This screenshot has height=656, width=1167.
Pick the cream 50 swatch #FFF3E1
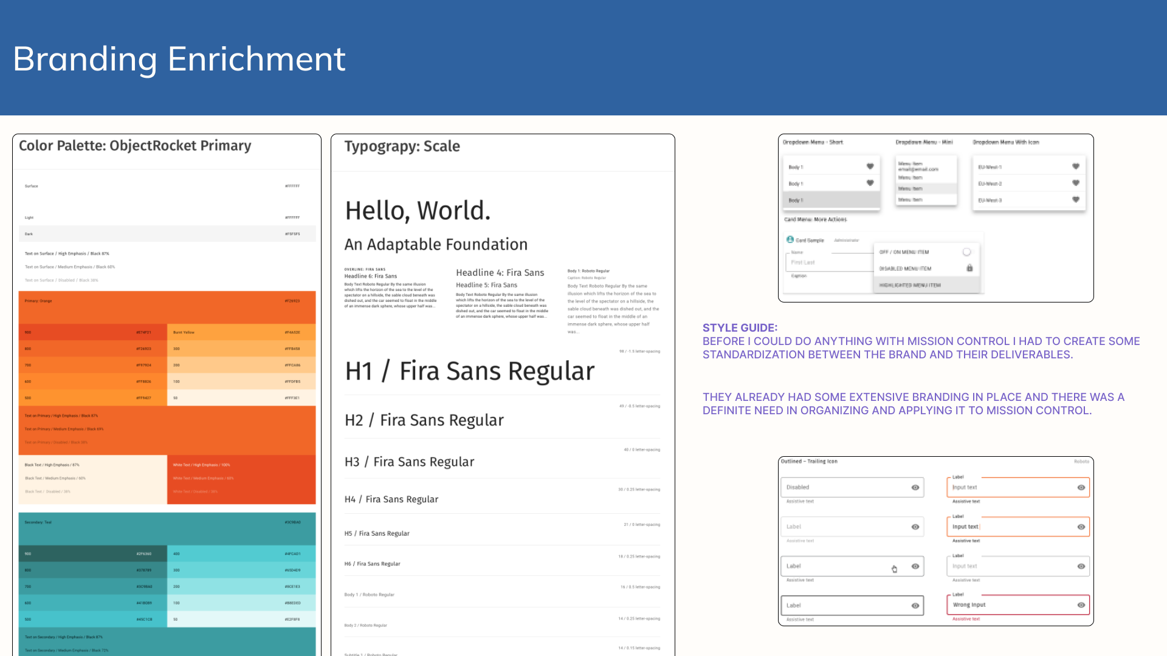(241, 398)
